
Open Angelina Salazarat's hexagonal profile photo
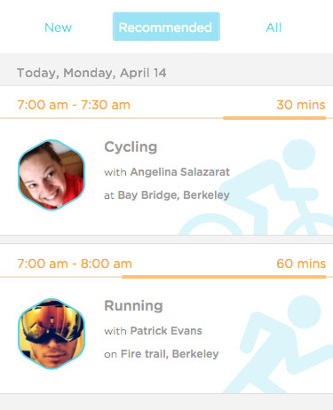coord(52,175)
